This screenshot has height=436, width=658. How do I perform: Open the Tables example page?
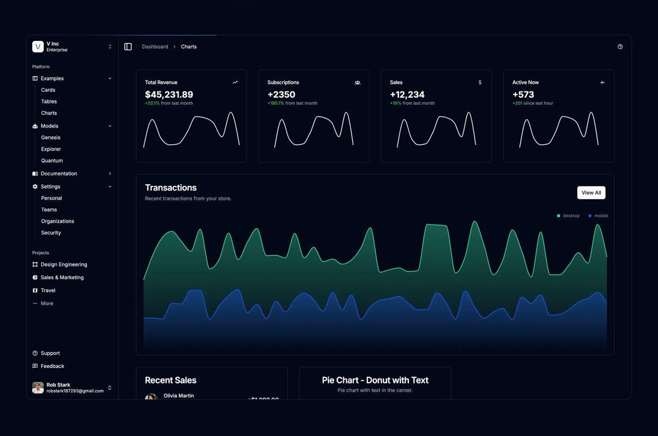point(49,102)
